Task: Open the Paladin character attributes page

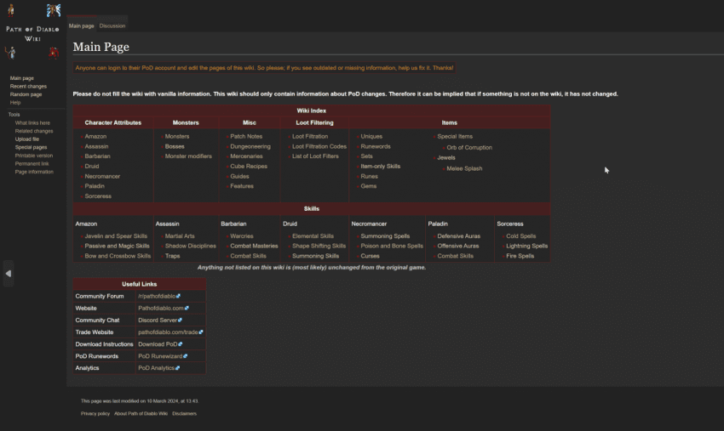Action: 95,186
